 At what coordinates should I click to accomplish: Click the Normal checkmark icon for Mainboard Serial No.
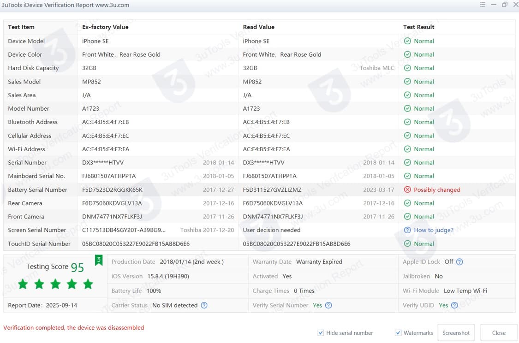[407, 176]
